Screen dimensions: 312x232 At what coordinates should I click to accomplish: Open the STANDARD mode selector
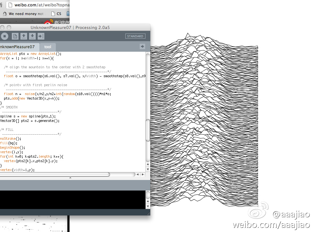coord(135,36)
